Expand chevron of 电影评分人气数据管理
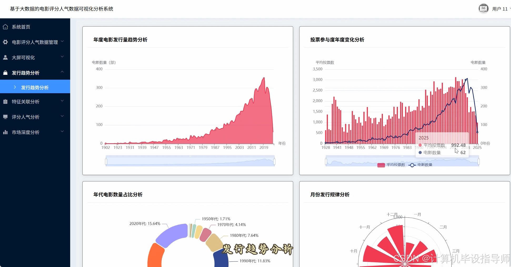The width and height of the screenshot is (511, 267). coord(62,41)
